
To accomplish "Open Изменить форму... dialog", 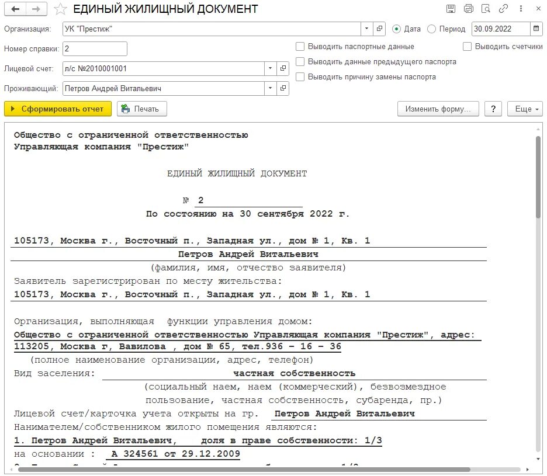I will [x=438, y=109].
